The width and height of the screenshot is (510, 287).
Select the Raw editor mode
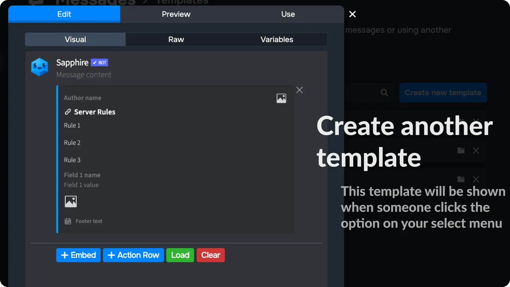[176, 39]
